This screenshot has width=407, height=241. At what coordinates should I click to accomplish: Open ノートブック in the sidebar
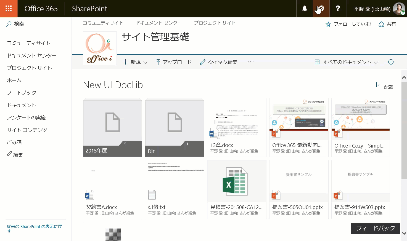pos(22,93)
